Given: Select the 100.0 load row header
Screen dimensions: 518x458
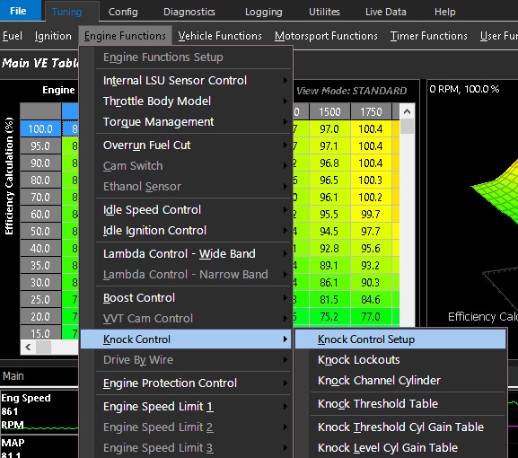Looking at the screenshot, I should (40, 129).
